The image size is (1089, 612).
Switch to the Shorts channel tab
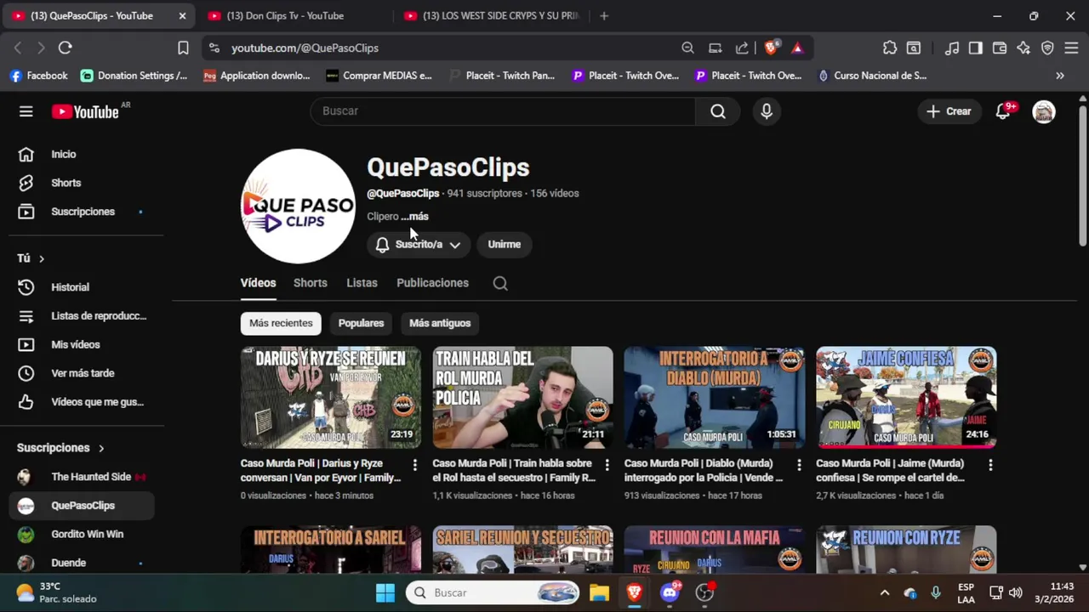pyautogui.click(x=311, y=283)
